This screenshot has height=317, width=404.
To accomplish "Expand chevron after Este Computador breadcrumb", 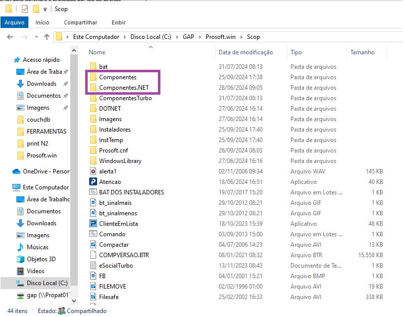I will [125, 37].
